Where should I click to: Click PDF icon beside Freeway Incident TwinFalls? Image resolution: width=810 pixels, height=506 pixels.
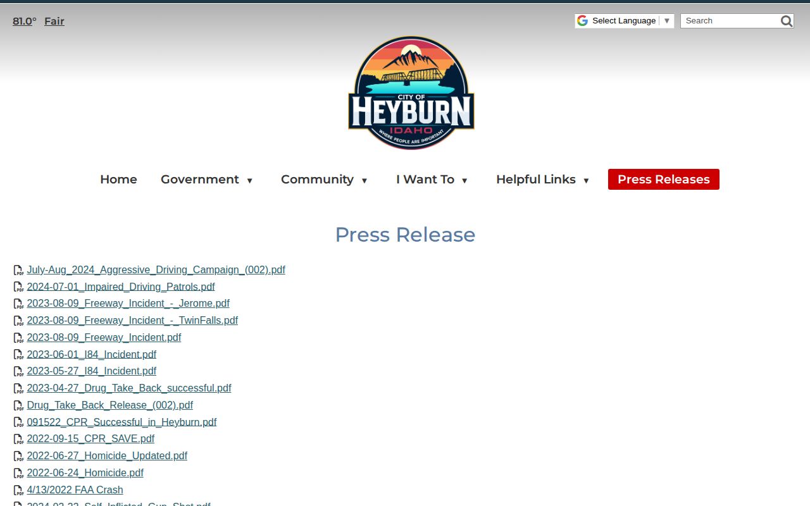pyautogui.click(x=18, y=321)
